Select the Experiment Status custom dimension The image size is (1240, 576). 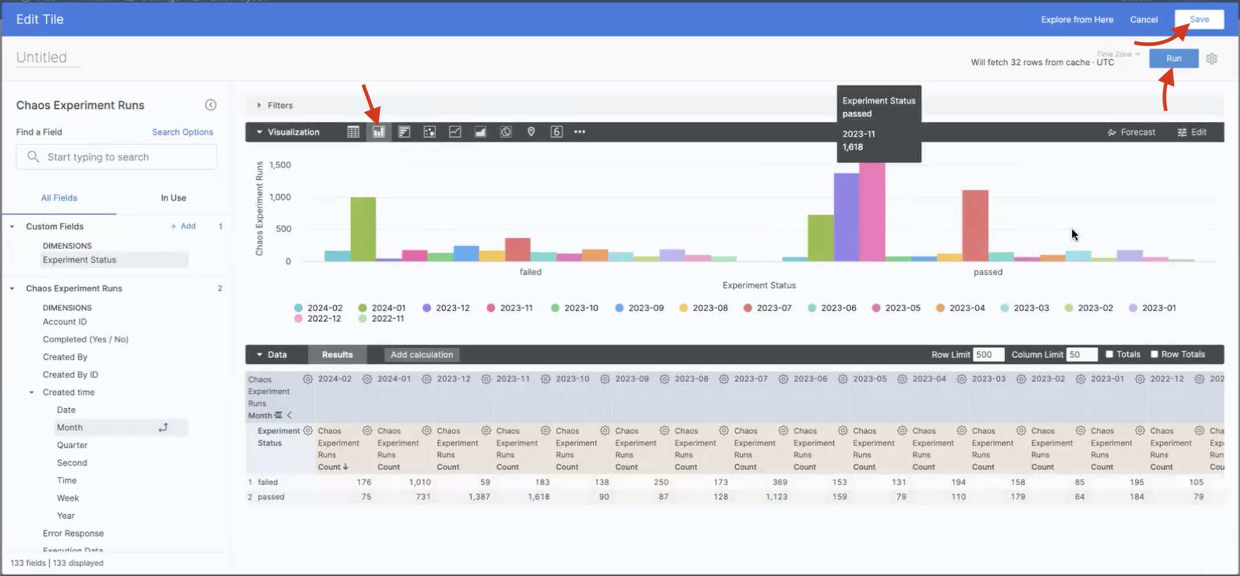(114, 260)
